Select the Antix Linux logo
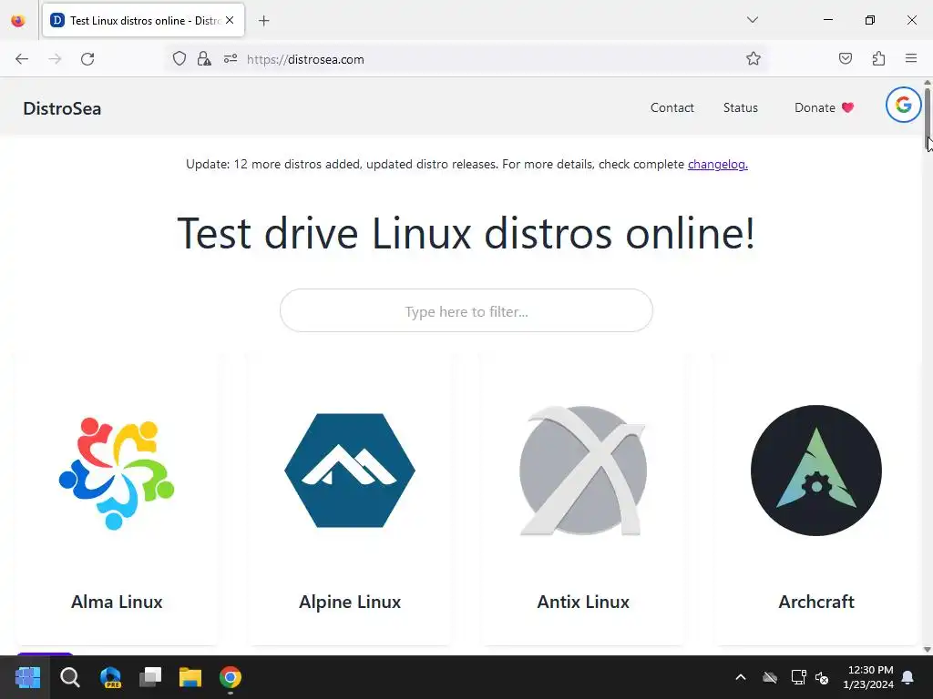Image resolution: width=933 pixels, height=699 pixels. (583, 471)
